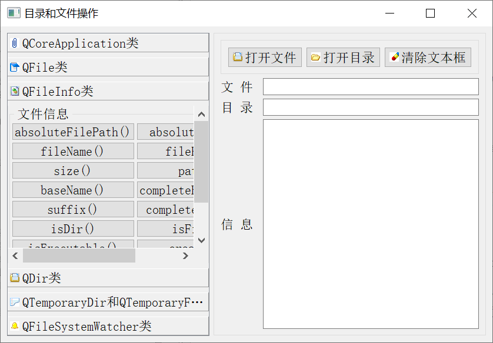Click the 信息 label

coord(236,224)
